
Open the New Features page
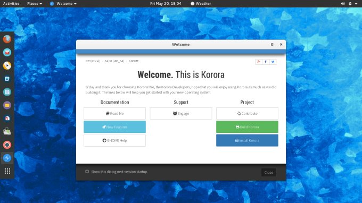pyautogui.click(x=115, y=127)
